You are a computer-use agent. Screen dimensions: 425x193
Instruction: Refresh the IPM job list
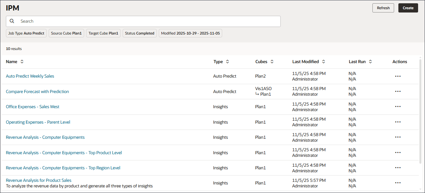383,8
